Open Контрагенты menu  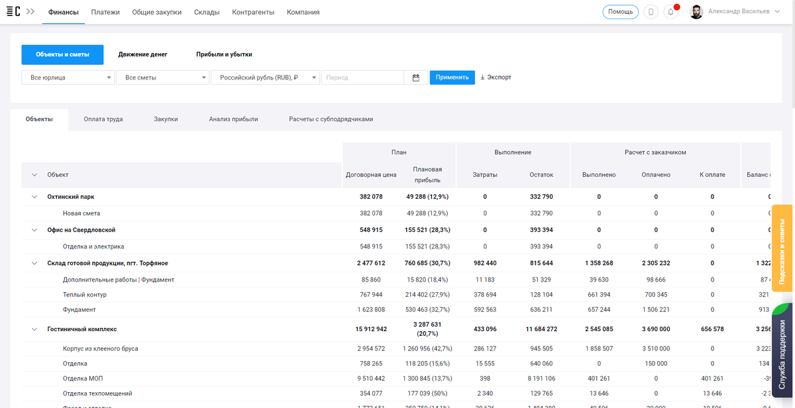pyautogui.click(x=253, y=12)
